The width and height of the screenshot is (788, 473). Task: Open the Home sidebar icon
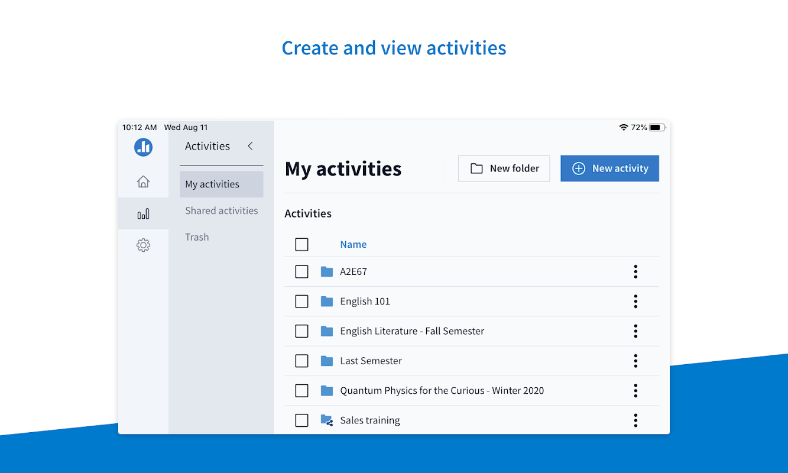click(143, 182)
